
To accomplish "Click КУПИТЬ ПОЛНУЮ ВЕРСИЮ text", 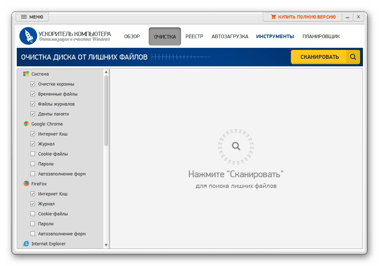I will click(x=307, y=17).
